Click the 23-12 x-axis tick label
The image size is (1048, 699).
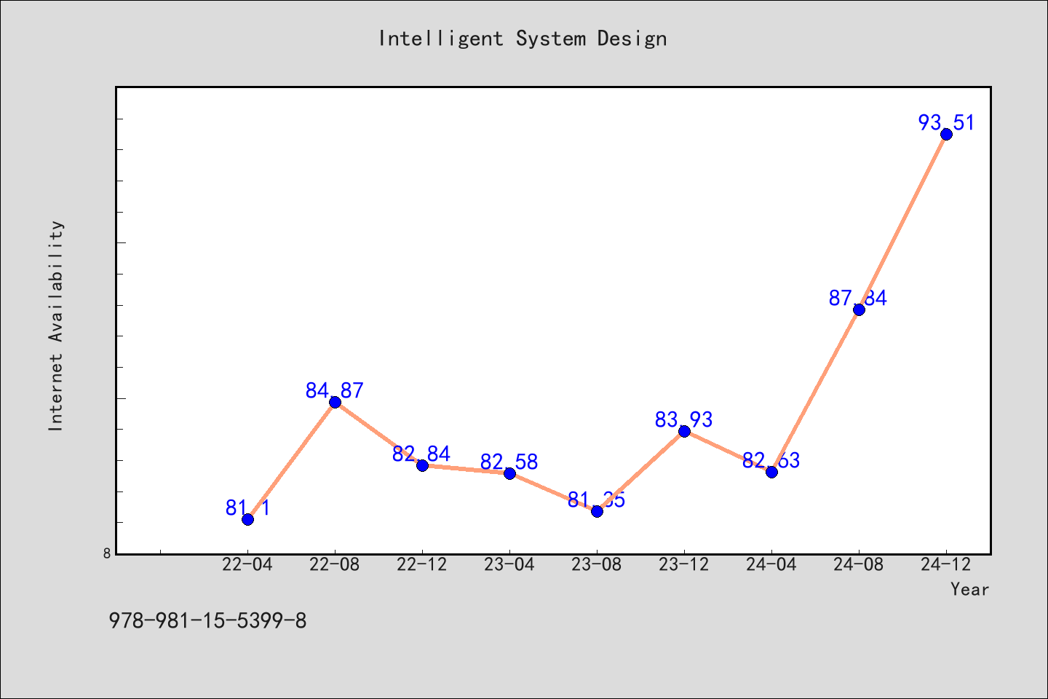coord(684,565)
